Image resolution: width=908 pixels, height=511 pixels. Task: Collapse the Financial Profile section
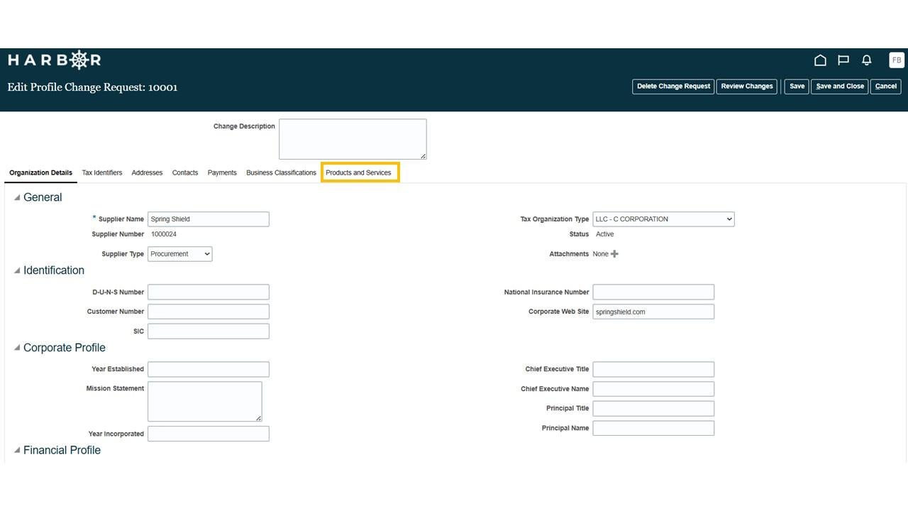(x=18, y=450)
